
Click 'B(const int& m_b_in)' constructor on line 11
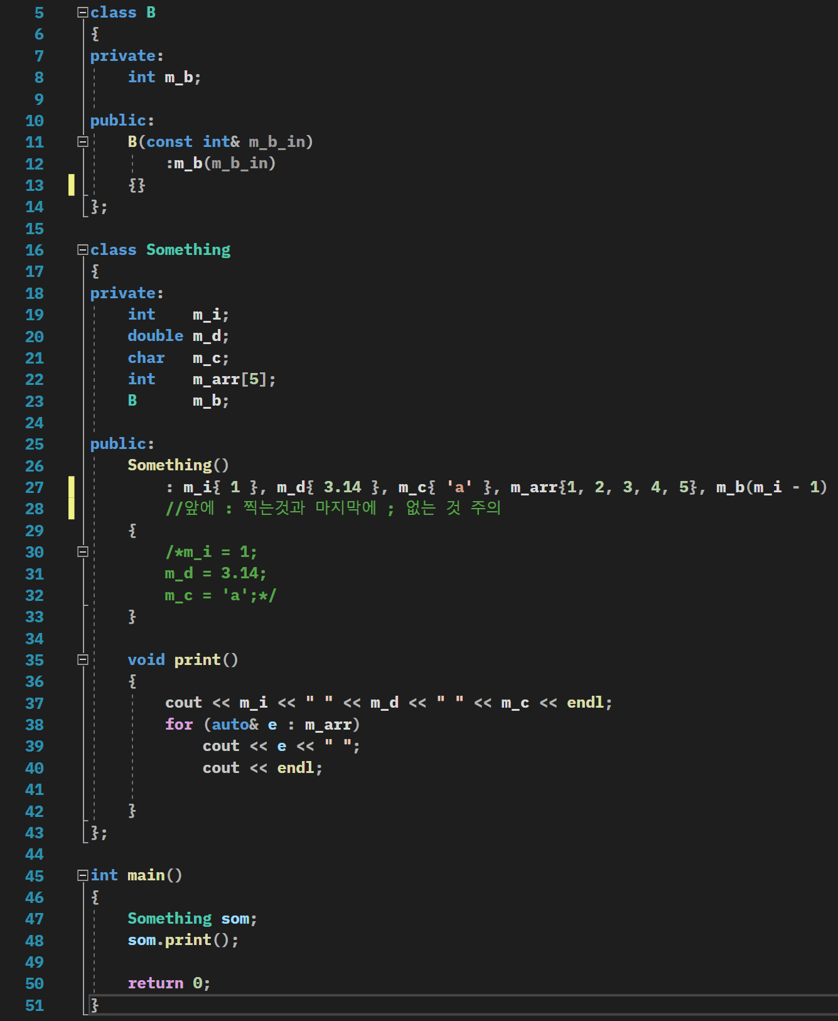pos(220,142)
